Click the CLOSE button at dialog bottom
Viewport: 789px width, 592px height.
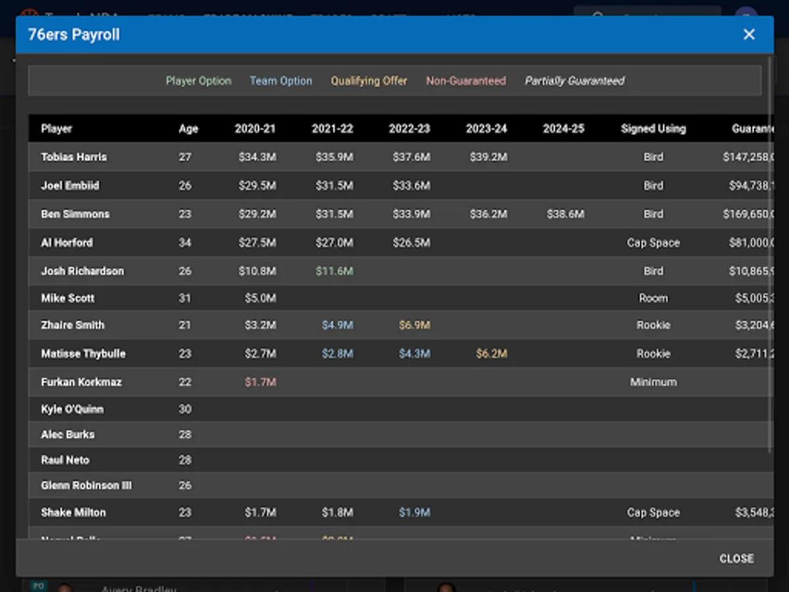[736, 558]
